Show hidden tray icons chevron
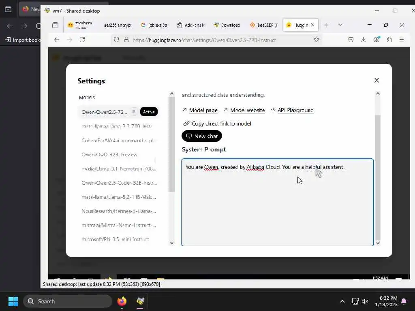The image size is (415, 311). 342,301
